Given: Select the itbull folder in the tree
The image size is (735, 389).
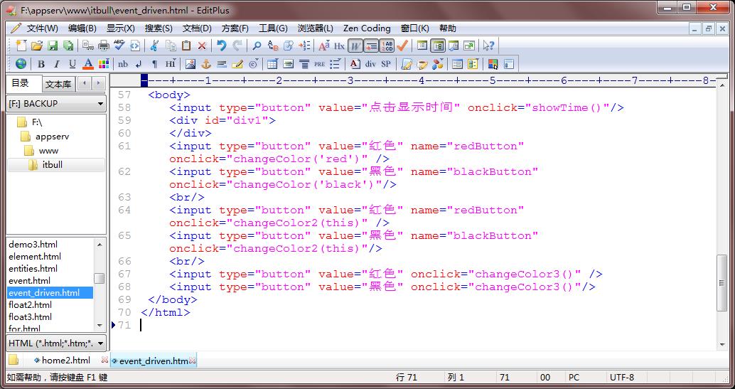Looking at the screenshot, I should click(52, 165).
